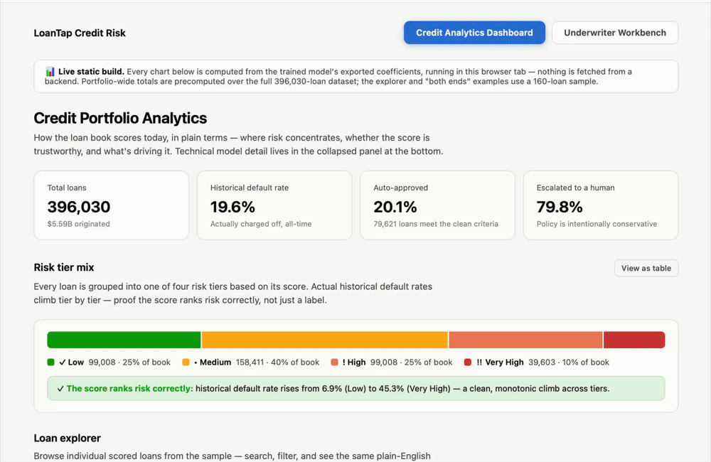Click "158,411 · 40% of book" Medium count

tap(277, 362)
